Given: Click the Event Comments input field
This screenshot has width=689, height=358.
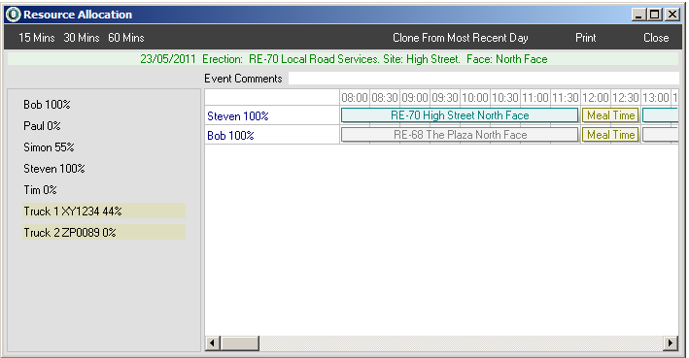Looking at the screenshot, I should click(x=483, y=78).
